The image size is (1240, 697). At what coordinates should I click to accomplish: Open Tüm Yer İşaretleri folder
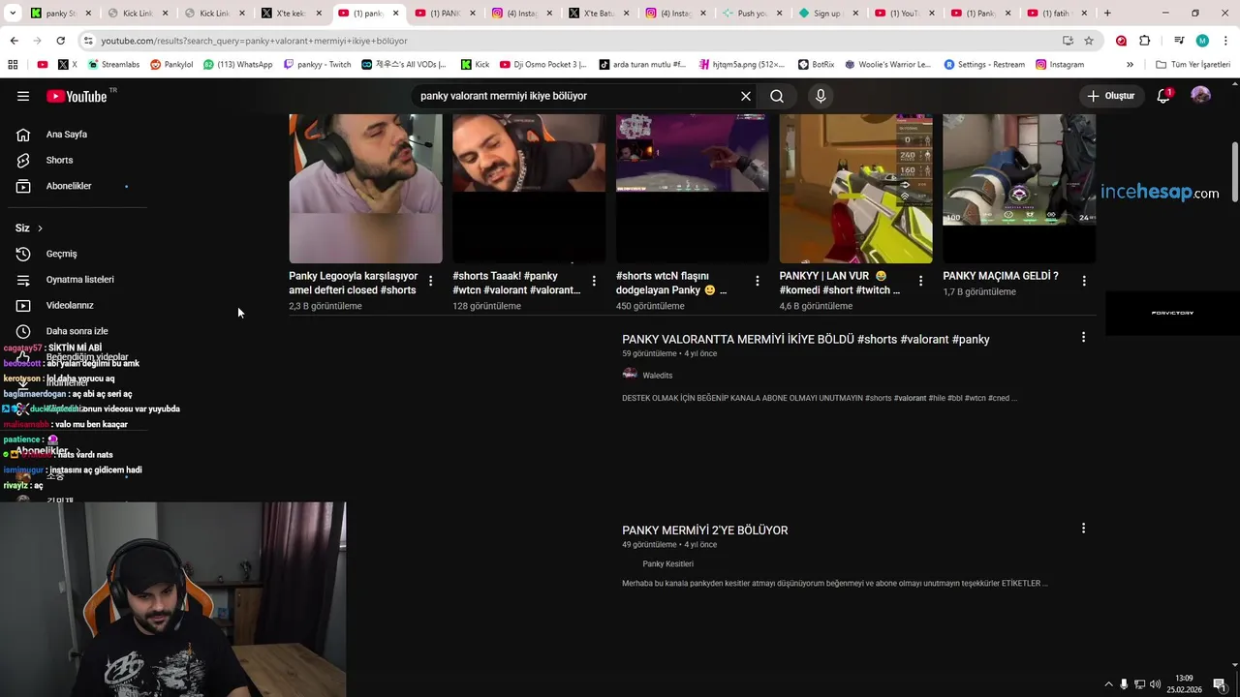tap(1193, 65)
